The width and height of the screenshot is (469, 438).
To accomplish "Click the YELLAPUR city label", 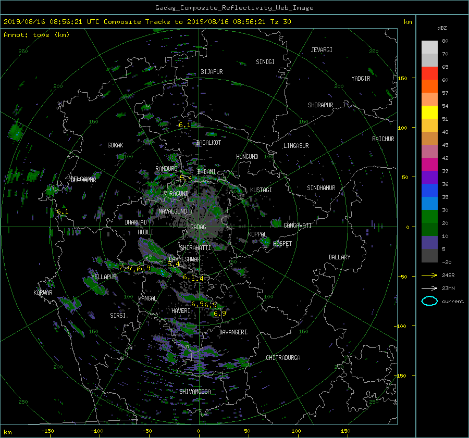I will tap(104, 277).
